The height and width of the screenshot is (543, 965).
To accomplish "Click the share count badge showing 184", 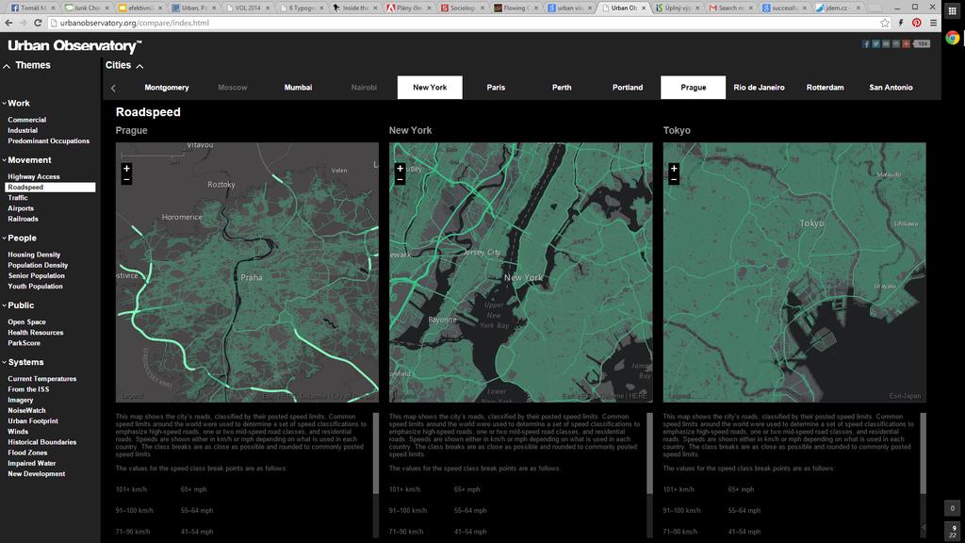I will pos(922,43).
